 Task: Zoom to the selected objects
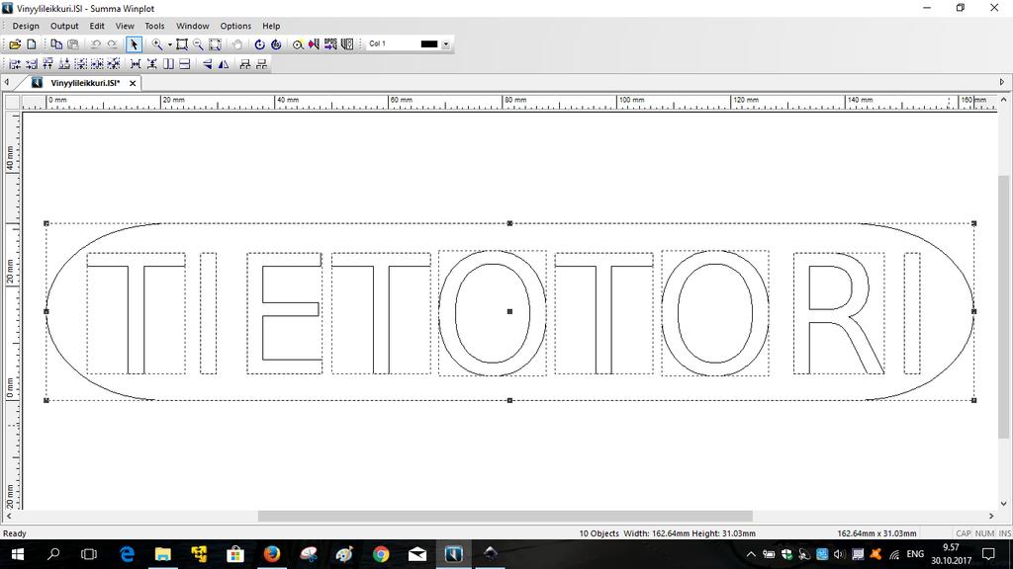pyautogui.click(x=215, y=44)
